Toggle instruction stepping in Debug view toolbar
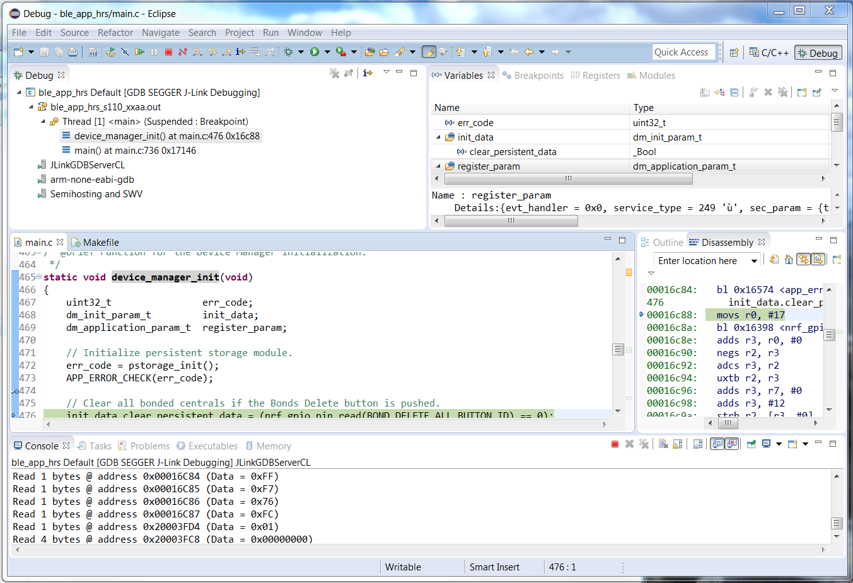 [368, 73]
